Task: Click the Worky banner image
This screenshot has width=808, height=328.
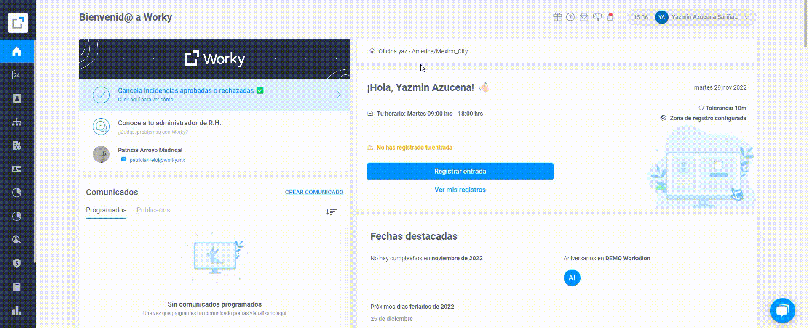Action: click(x=214, y=59)
